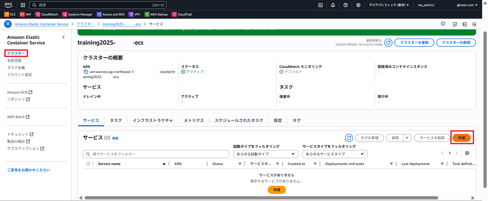Focus the top console search box
The width and height of the screenshot is (488, 201).
(x=98, y=5)
